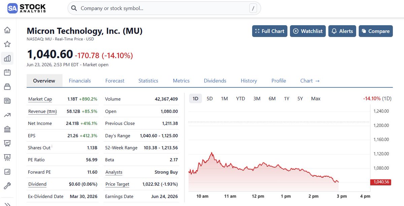Click the PE Ratio value 56.99
The height and width of the screenshot is (206, 404).
coord(92,160)
